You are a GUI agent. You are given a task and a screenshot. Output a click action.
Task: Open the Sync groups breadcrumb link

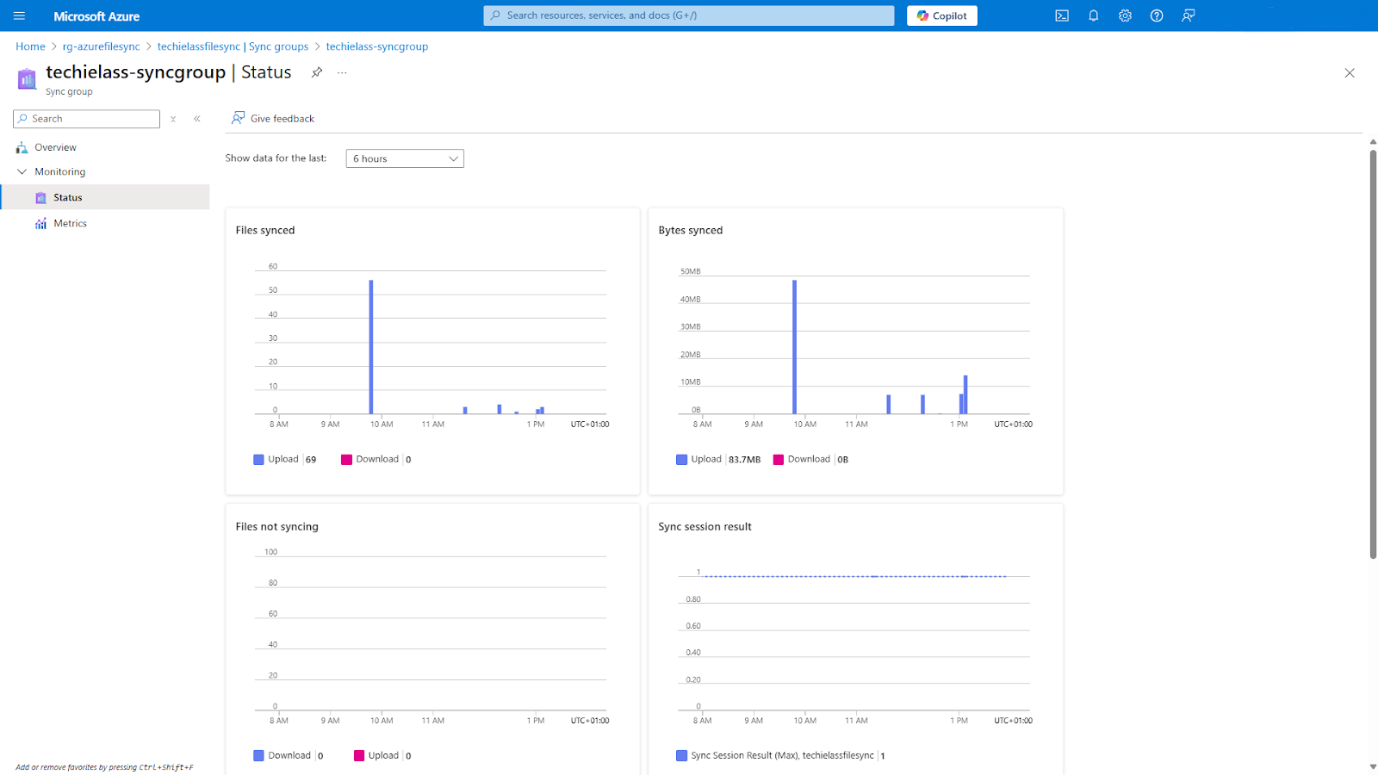pyautogui.click(x=278, y=46)
